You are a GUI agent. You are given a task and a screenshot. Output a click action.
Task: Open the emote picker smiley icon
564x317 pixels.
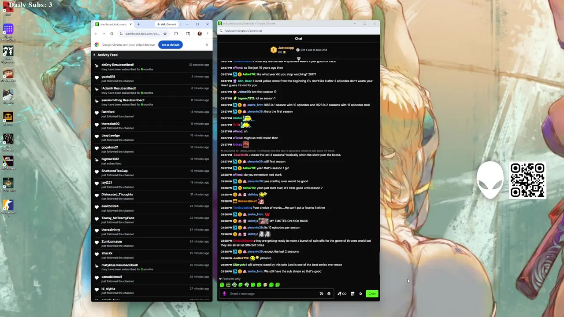pyautogui.click(x=329, y=294)
